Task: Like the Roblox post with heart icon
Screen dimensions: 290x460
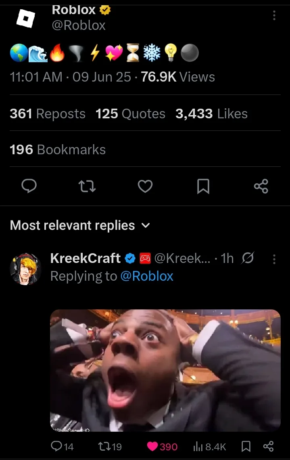Action: pyautogui.click(x=145, y=186)
